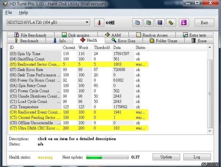
Task: Click the copy screenshot icon in toolbar
Action: 148,22
